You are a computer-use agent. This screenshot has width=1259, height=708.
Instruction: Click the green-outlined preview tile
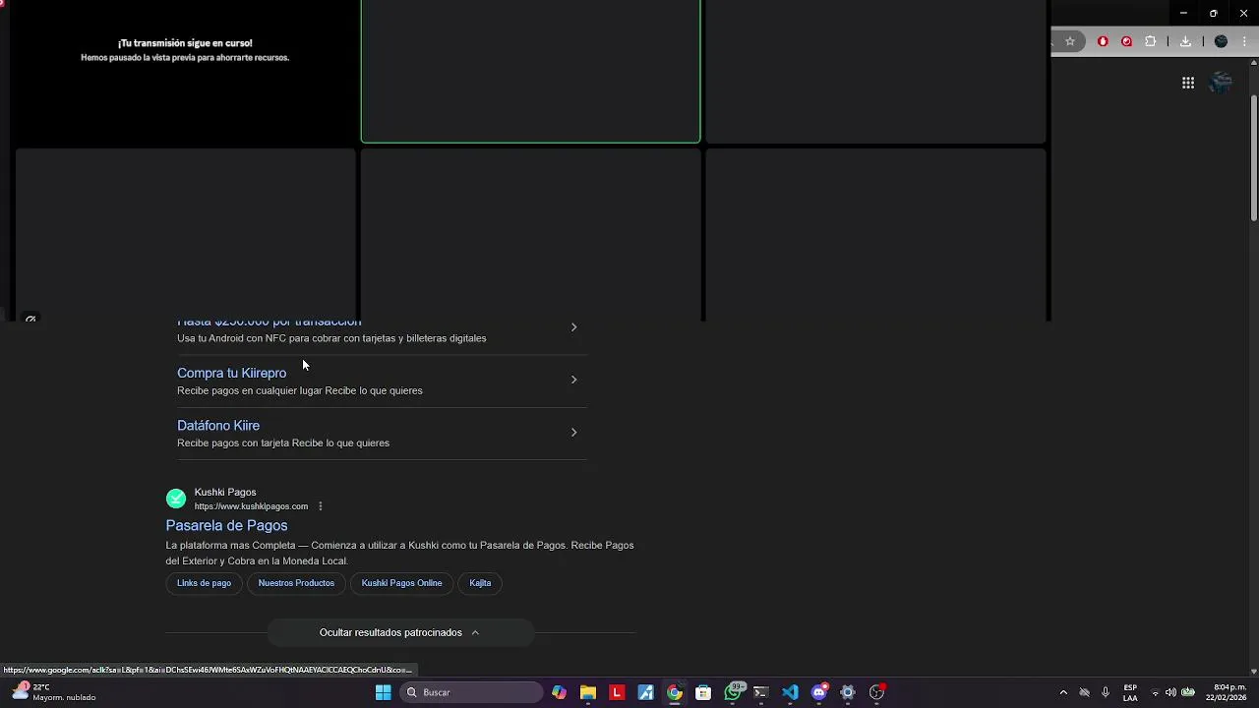530,71
